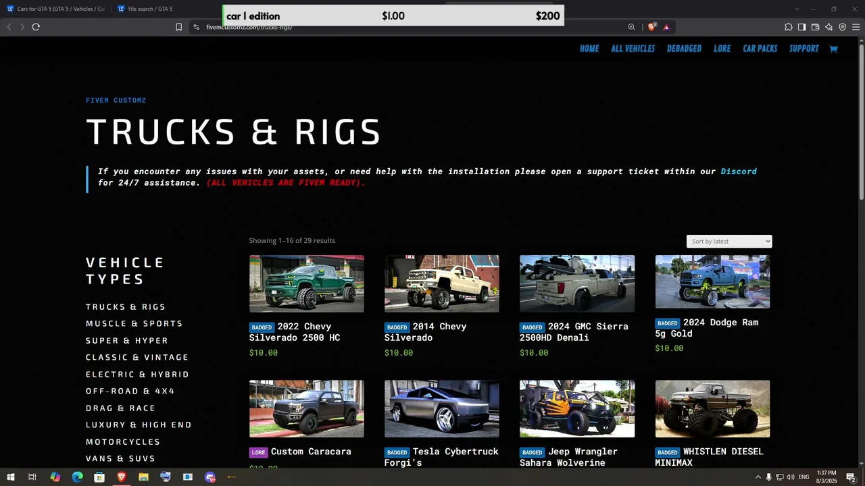Open Task View on the taskbar

pos(32,477)
